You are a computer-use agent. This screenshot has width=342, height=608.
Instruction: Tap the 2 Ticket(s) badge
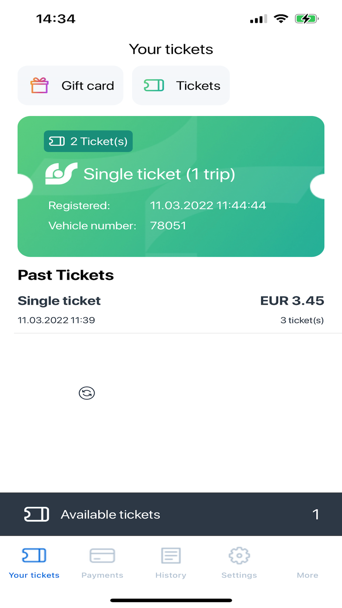tap(88, 141)
